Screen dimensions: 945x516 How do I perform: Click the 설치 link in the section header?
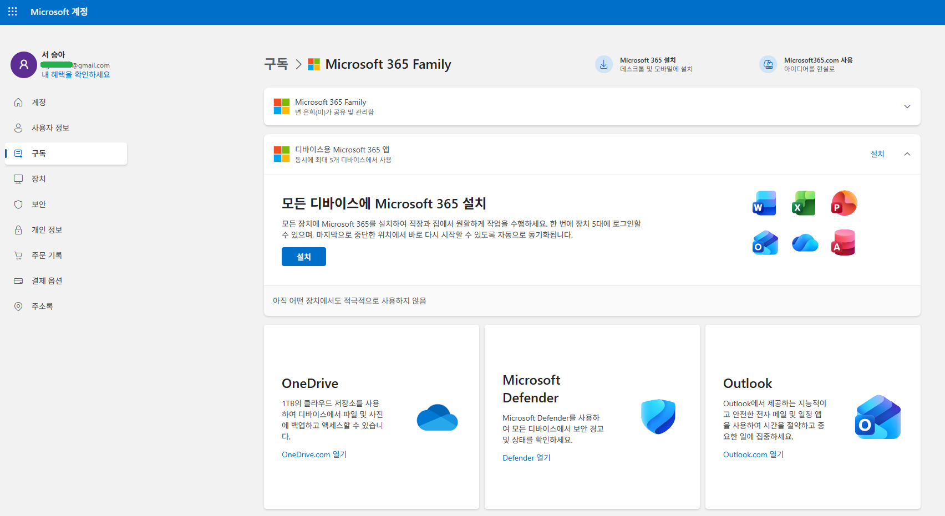point(877,154)
